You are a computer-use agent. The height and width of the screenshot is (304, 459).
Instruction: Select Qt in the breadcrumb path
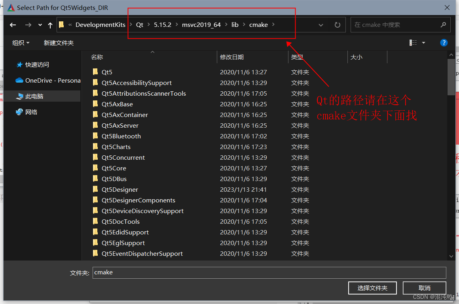click(x=140, y=25)
